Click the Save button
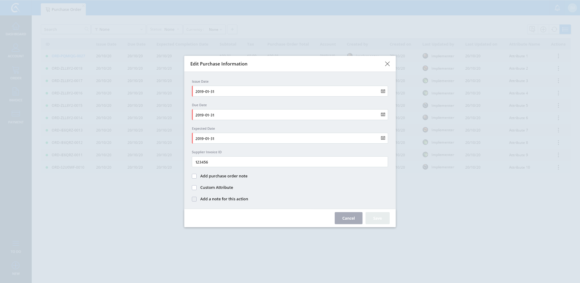The image size is (580, 283). click(377, 218)
